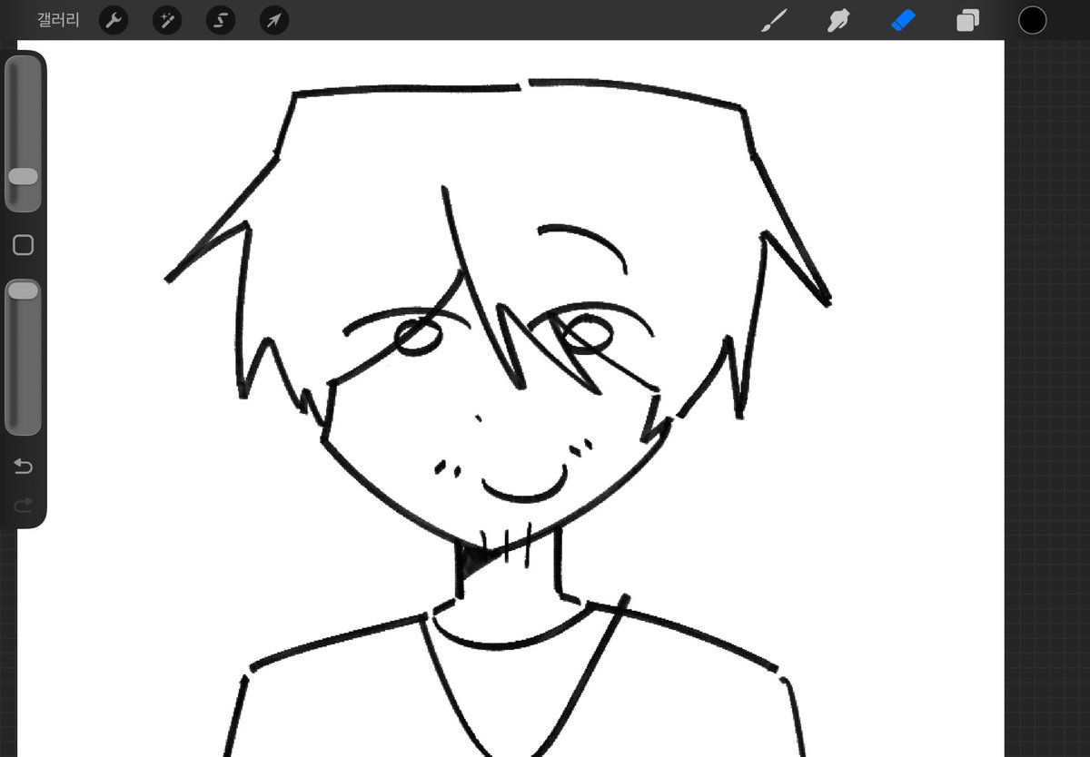Open the Layers panel
Screen dimensions: 1090x757
tap(968, 20)
